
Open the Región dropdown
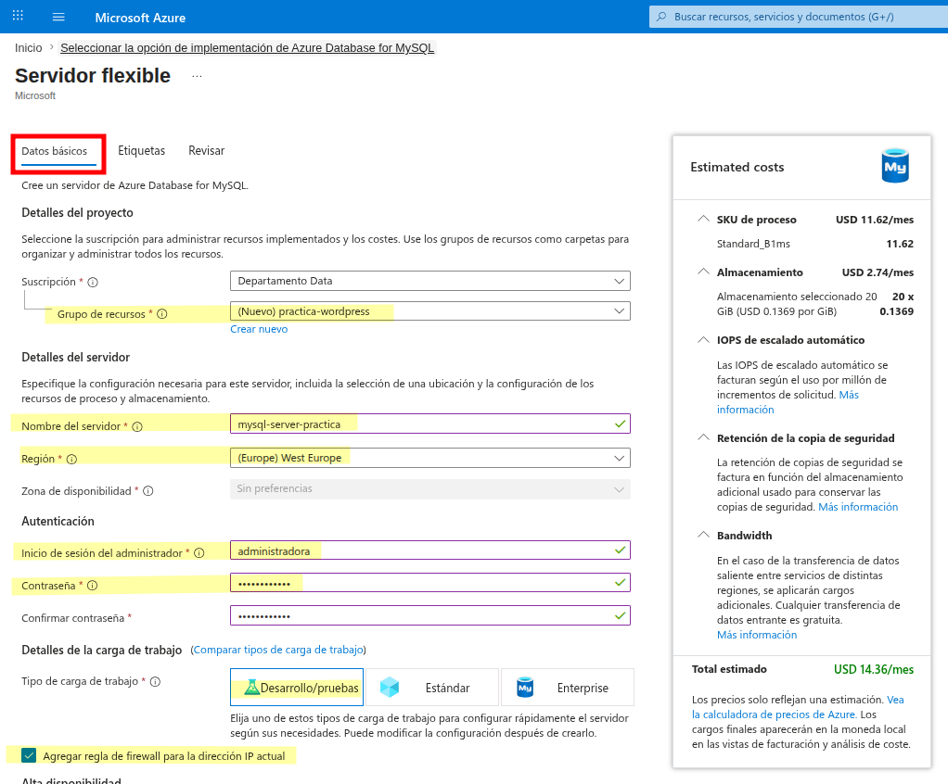pos(429,458)
